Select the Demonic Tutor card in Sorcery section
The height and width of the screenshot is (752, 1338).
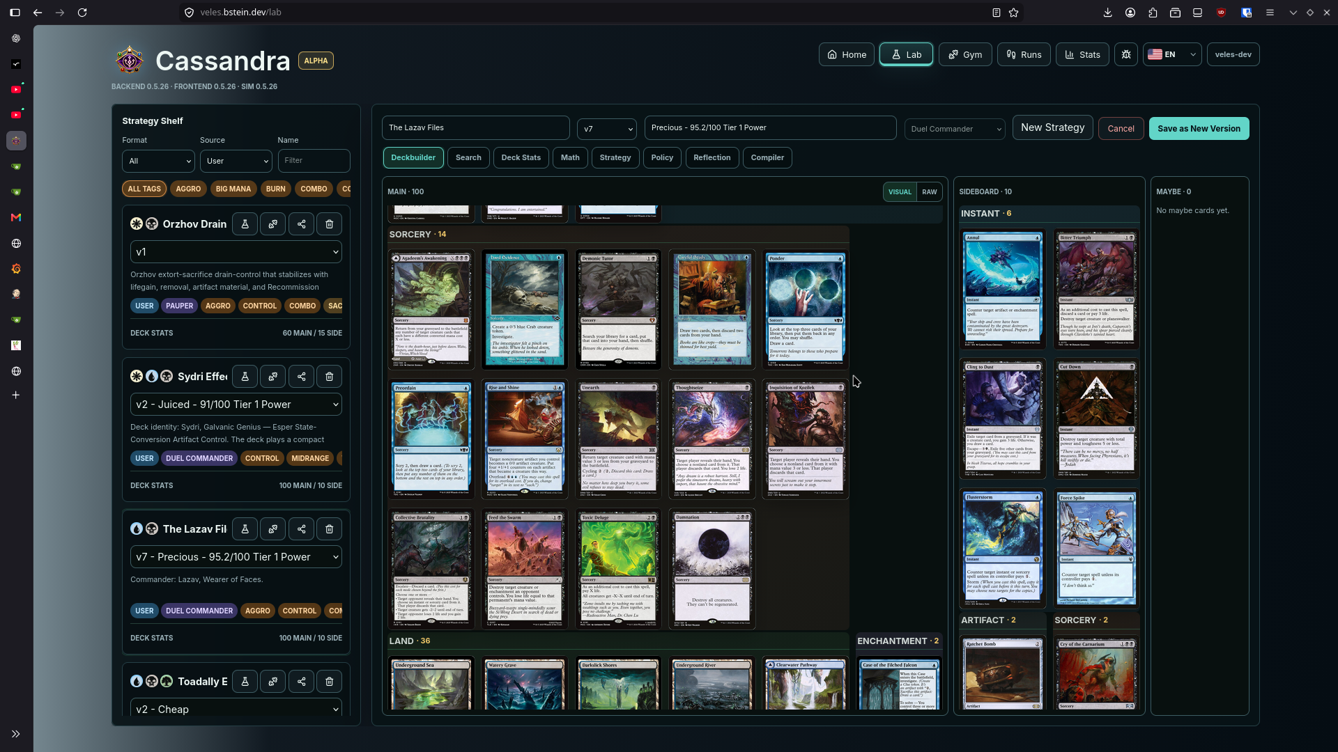coord(618,310)
